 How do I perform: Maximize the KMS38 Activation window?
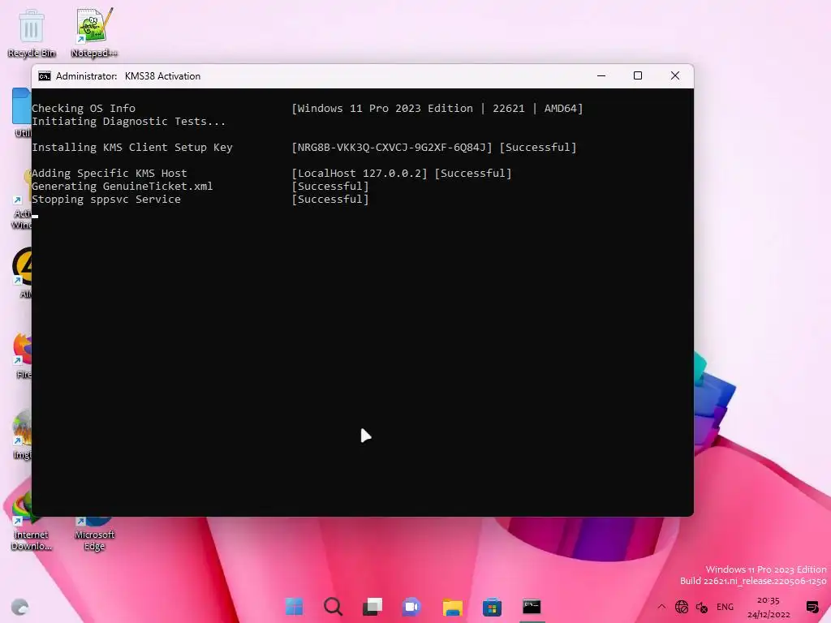click(x=638, y=75)
